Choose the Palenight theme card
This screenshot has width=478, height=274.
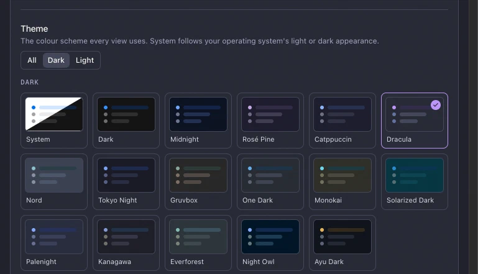click(54, 243)
